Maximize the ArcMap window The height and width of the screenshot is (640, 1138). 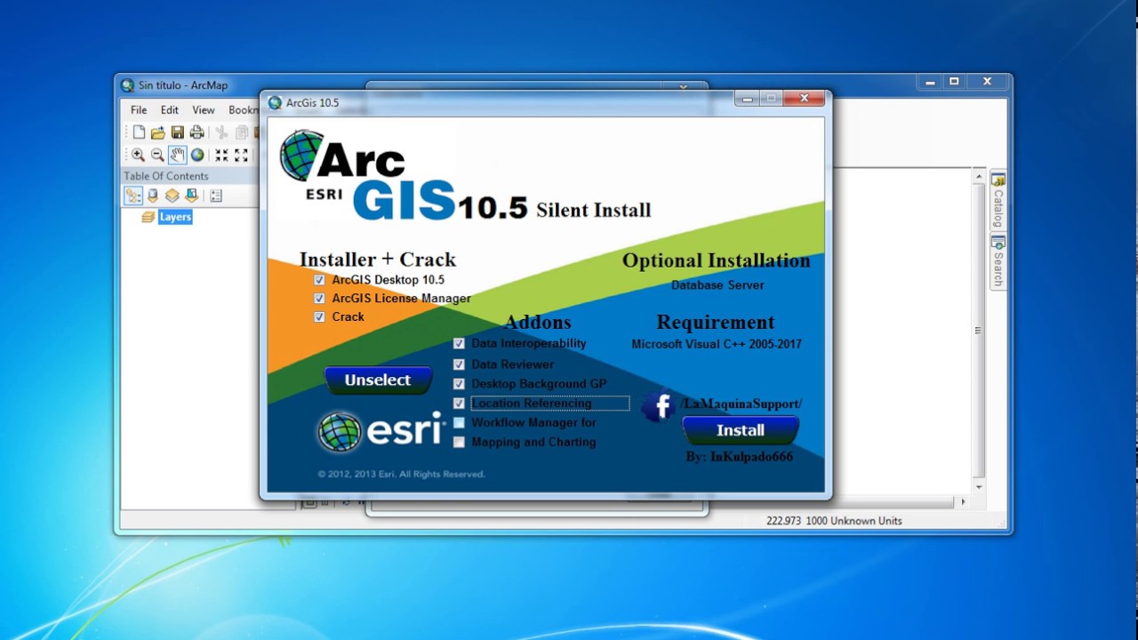954,82
